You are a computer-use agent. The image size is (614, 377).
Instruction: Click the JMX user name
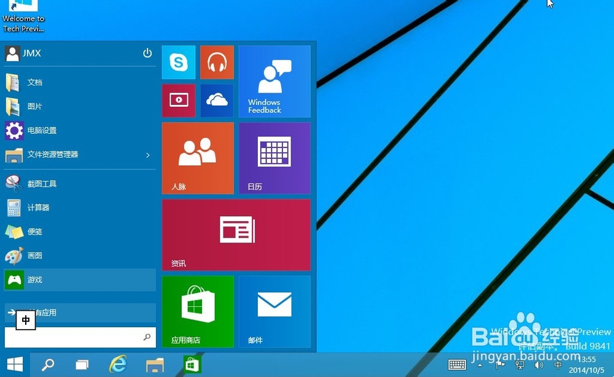[32, 53]
